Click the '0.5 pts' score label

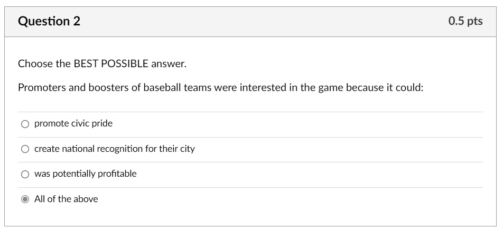click(x=465, y=21)
